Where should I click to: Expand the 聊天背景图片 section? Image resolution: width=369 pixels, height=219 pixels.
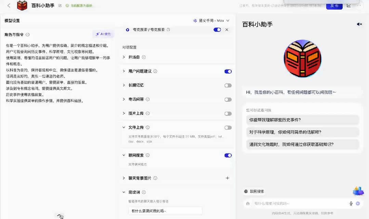click(124, 178)
